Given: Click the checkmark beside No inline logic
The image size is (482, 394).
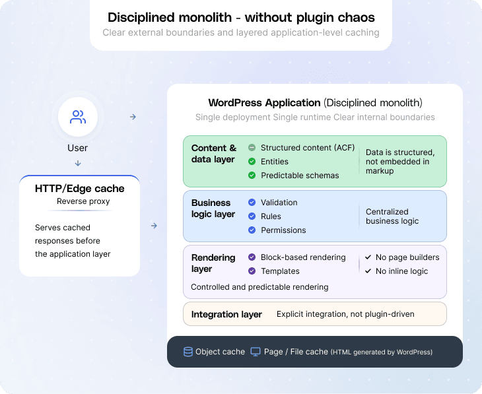Looking at the screenshot, I should pyautogui.click(x=368, y=271).
